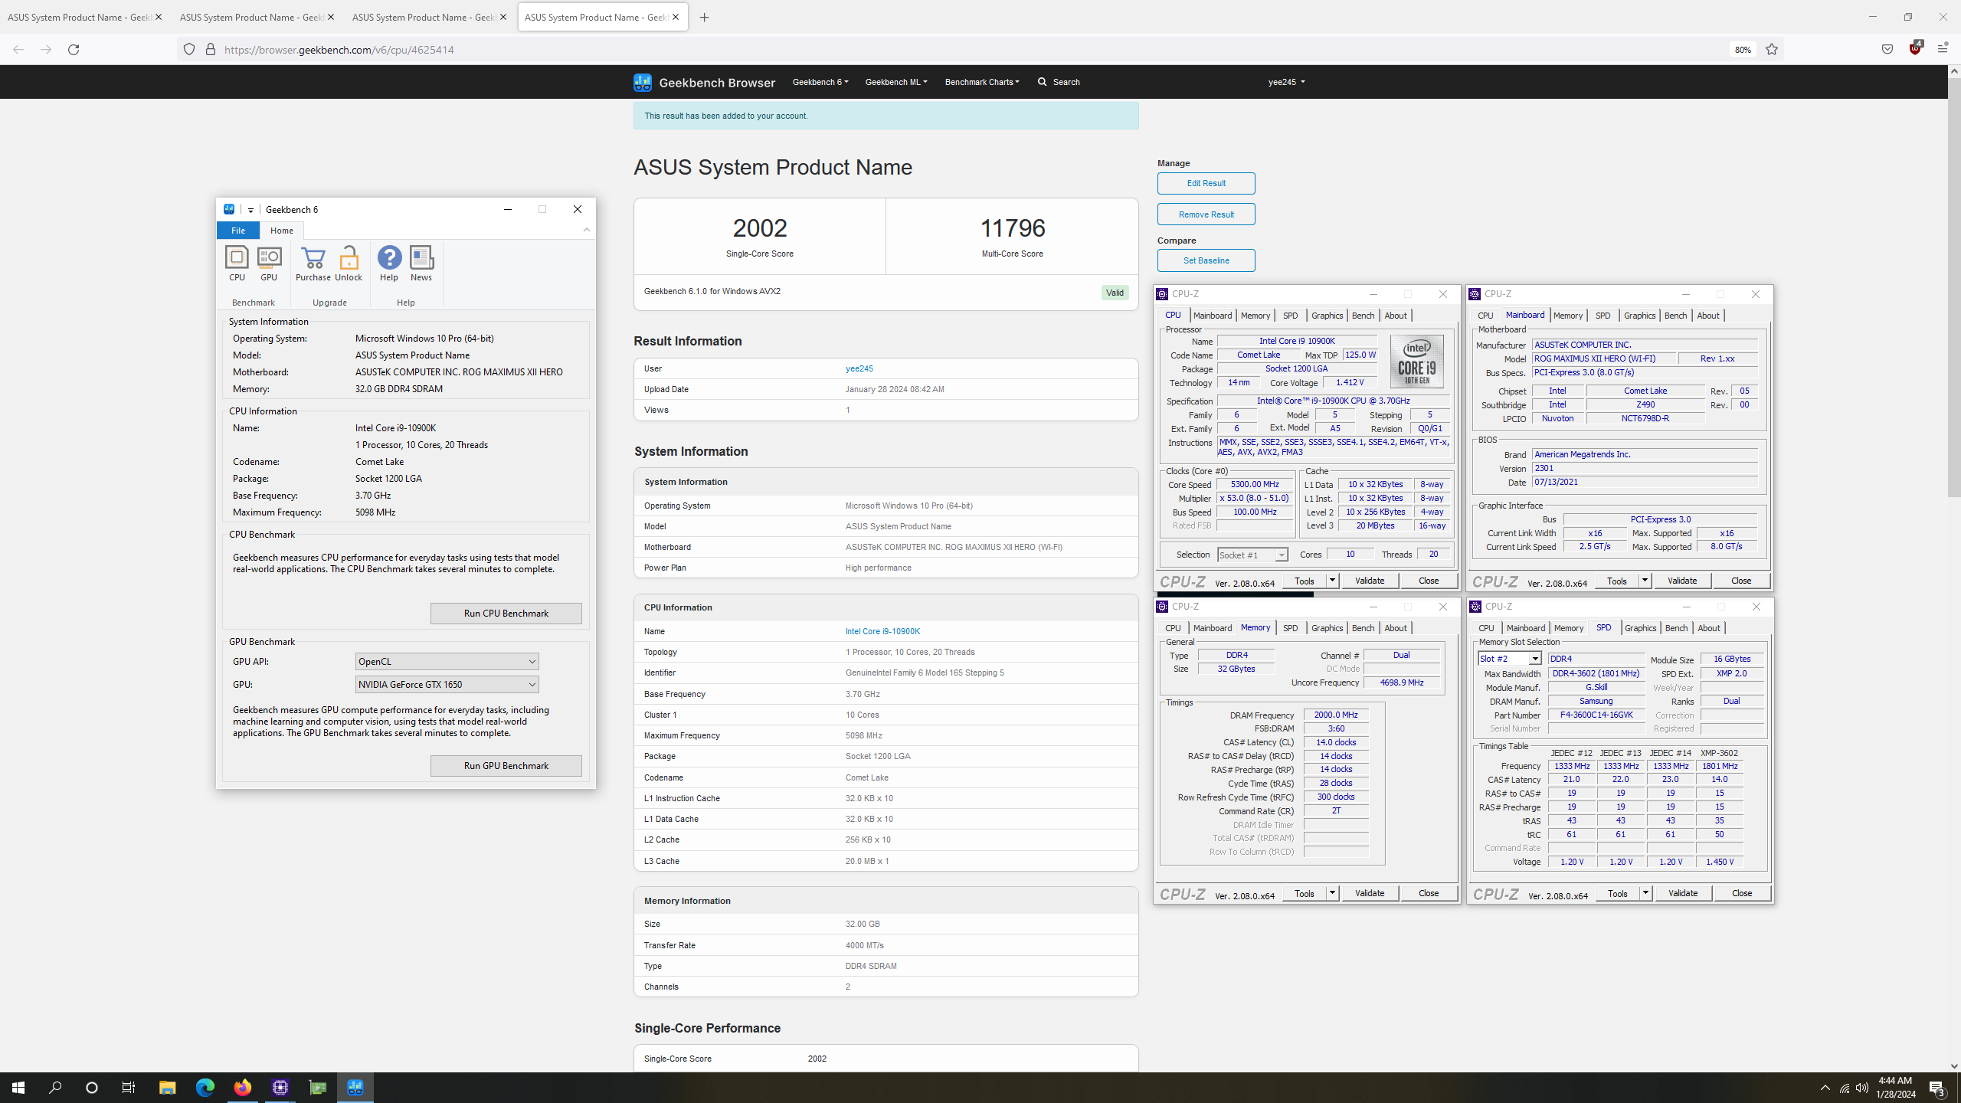The height and width of the screenshot is (1103, 1961).
Task: Collapse the Geekbench ribbon with chevron
Action: click(x=587, y=230)
